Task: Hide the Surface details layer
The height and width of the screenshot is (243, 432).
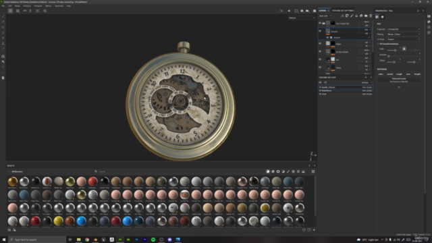Action: pyautogui.click(x=320, y=51)
